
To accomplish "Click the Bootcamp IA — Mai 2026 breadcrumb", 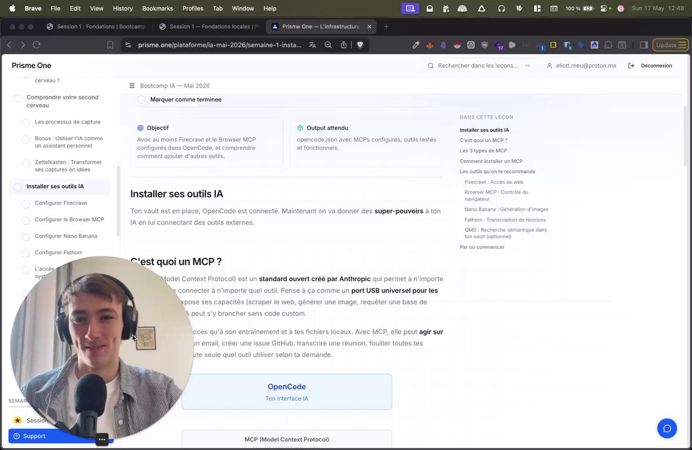I will click(175, 86).
